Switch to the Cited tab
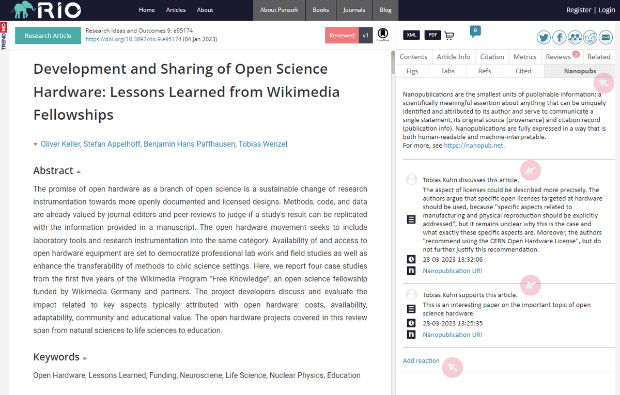This screenshot has height=395, width=620. [523, 71]
